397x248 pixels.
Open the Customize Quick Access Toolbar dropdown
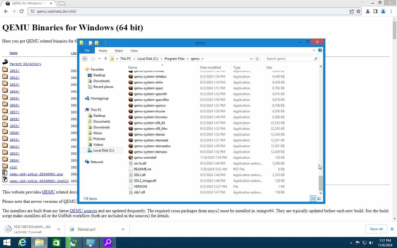point(102,43)
